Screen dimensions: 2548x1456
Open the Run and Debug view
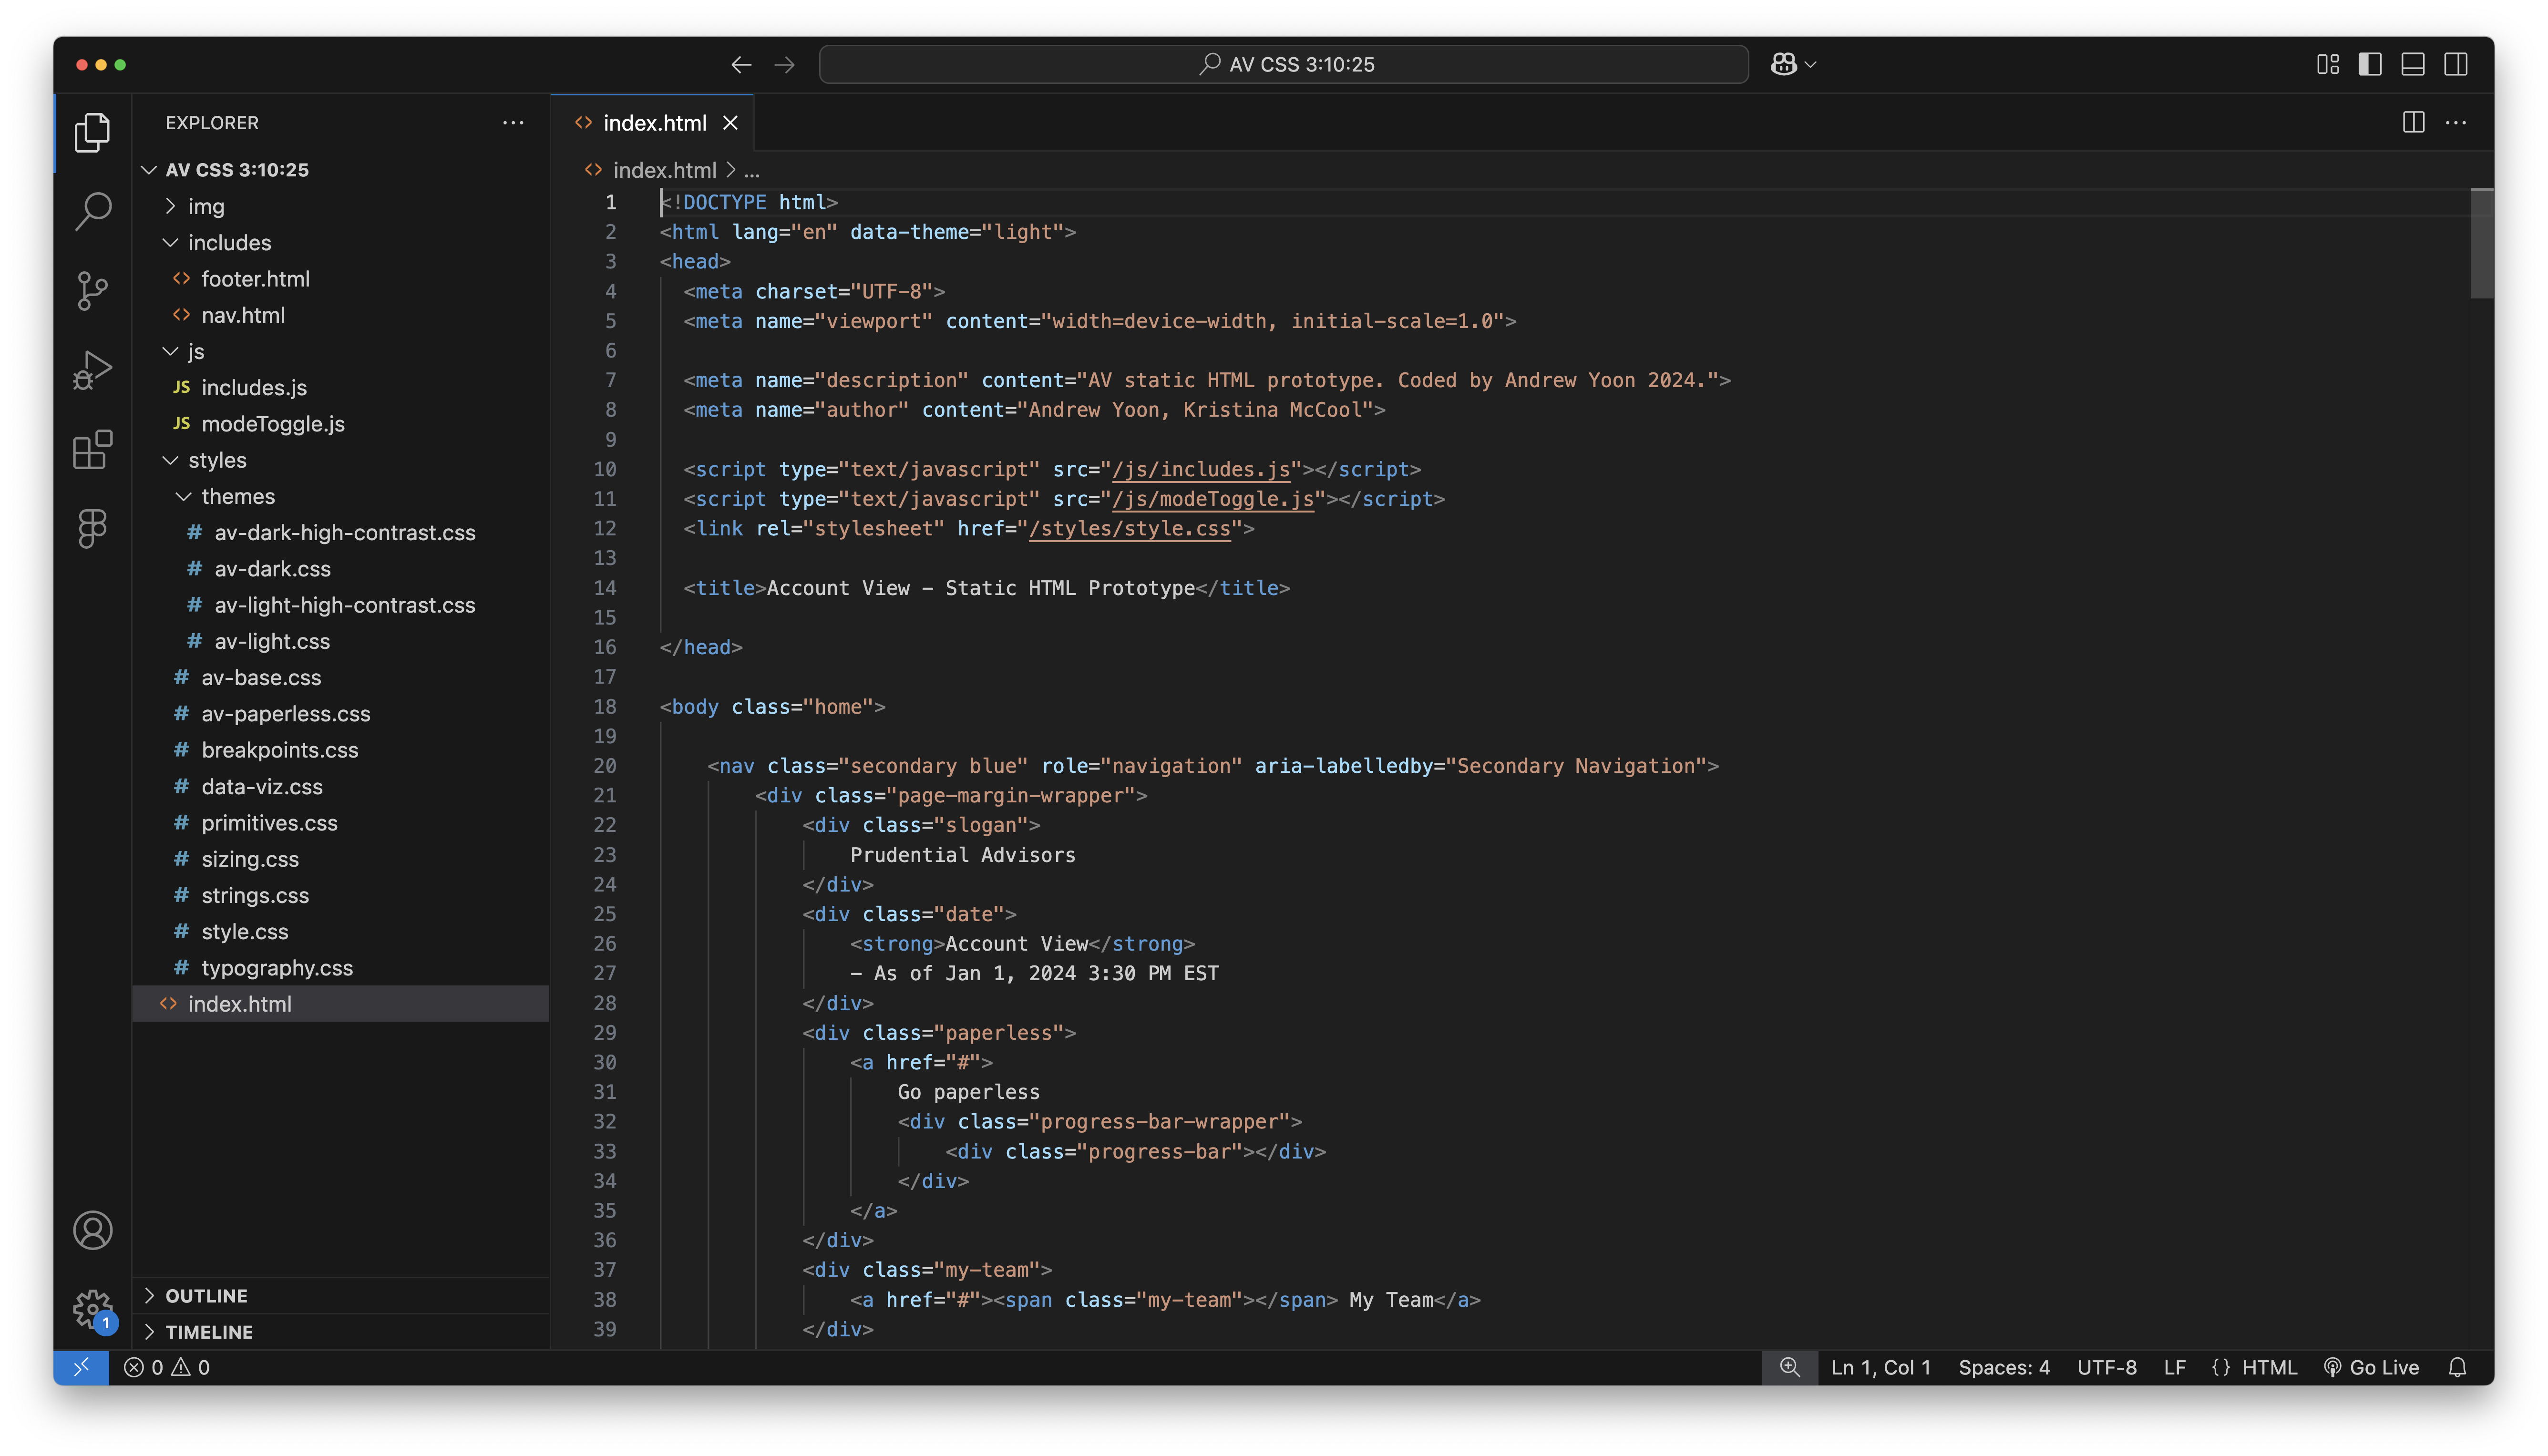[x=92, y=370]
